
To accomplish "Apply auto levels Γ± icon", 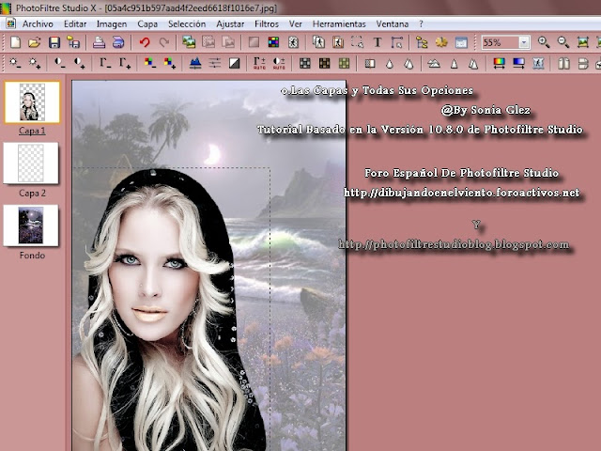I will point(259,63).
